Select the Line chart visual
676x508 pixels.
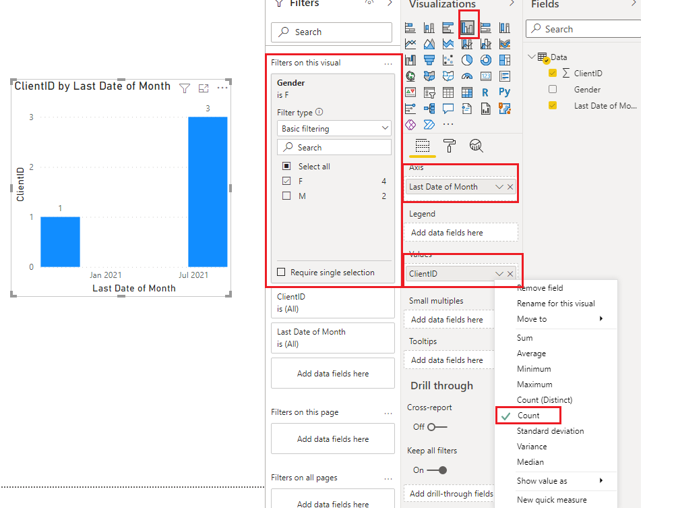pyautogui.click(x=410, y=44)
